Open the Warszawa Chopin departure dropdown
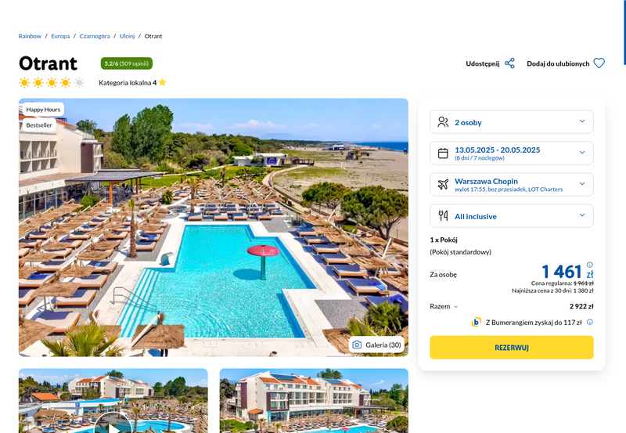This screenshot has width=626, height=433. pos(512,185)
